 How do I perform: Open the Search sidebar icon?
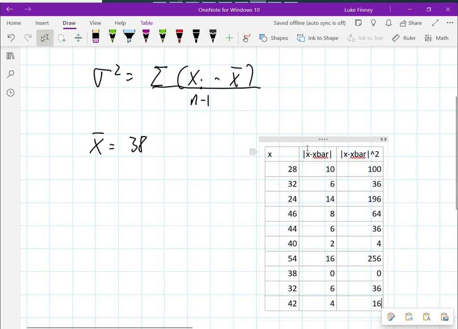pos(11,74)
